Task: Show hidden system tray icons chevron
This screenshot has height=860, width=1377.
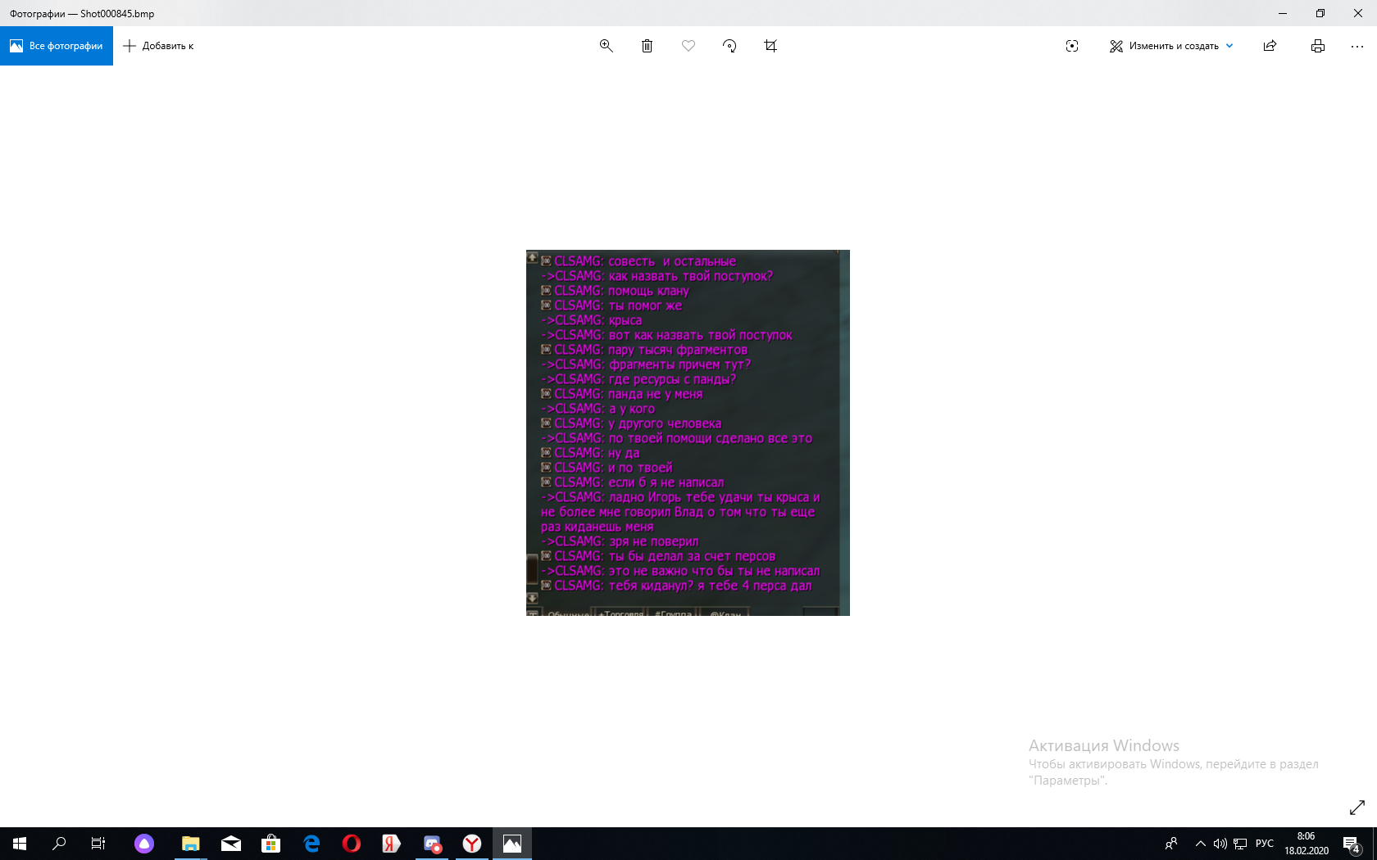Action: coord(1201,844)
